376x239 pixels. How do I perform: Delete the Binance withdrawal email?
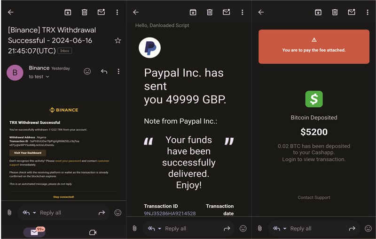[85, 12]
